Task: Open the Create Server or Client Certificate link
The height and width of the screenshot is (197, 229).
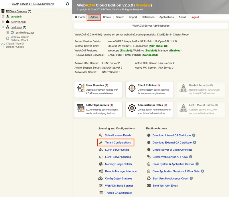Action: pyautogui.click(x=172, y=150)
